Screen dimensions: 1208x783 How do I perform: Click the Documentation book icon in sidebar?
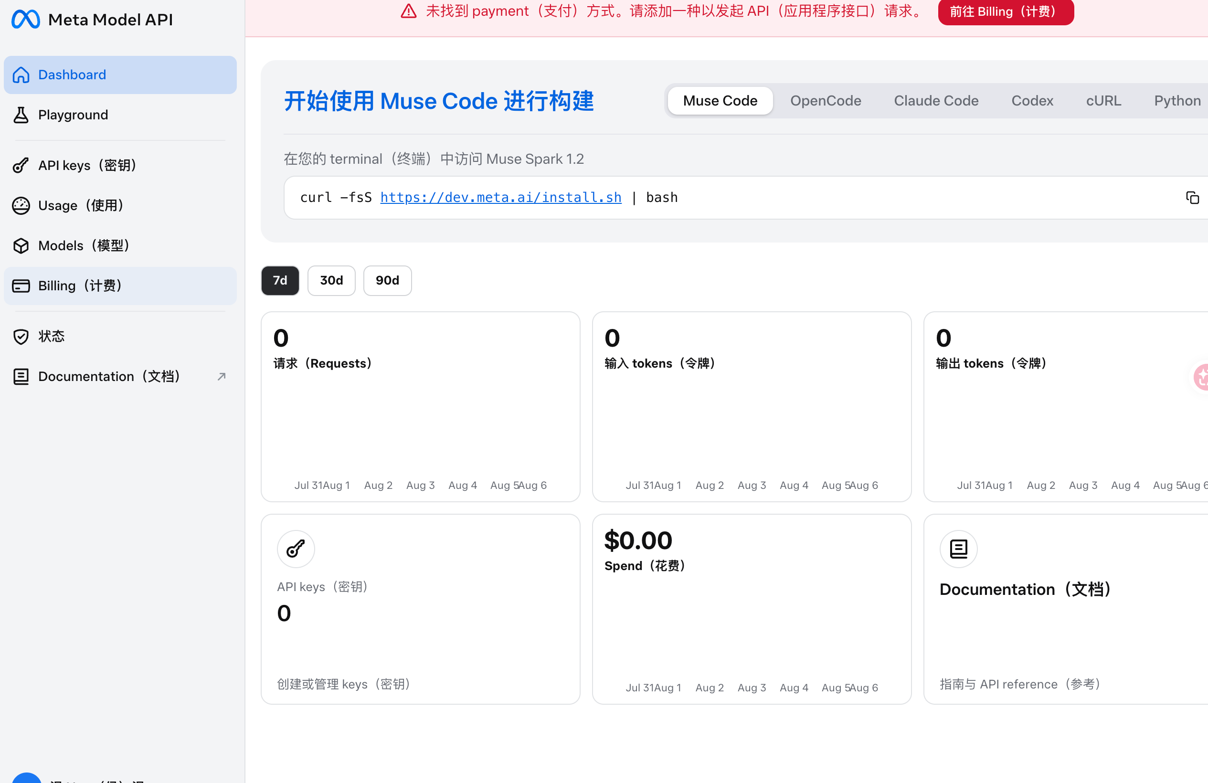[21, 377]
